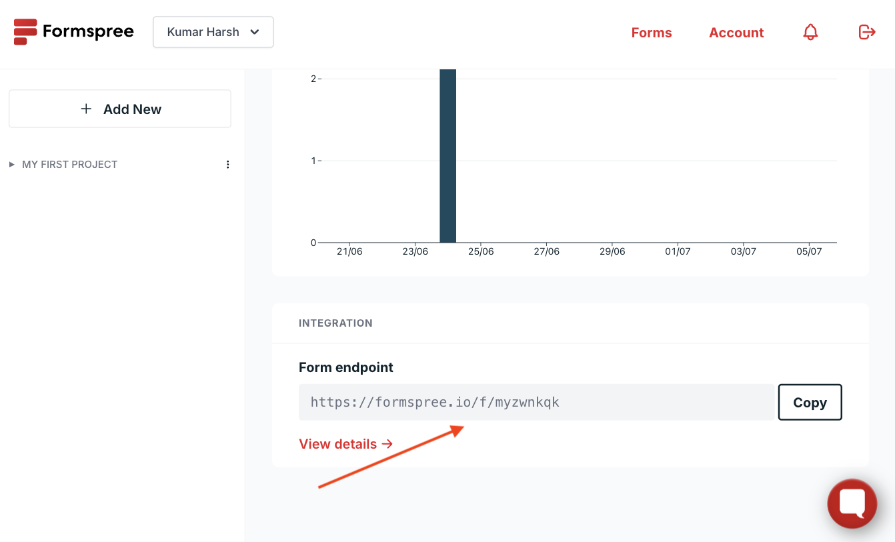895x542 pixels.
Task: Open the live chat widget bubble
Action: pos(852,503)
